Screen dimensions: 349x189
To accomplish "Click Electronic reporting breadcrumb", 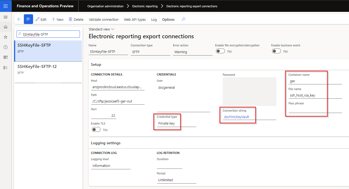I will pyautogui.click(x=145, y=6).
